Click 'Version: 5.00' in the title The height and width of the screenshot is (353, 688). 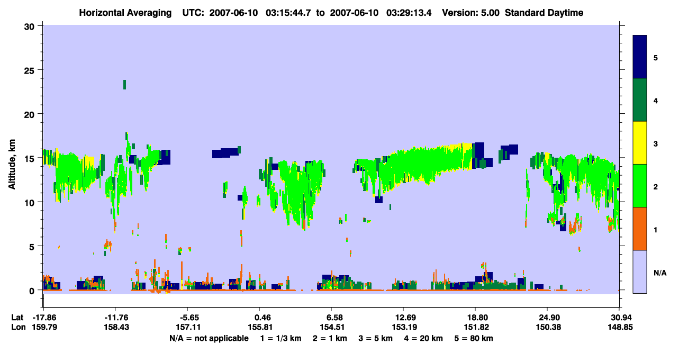tap(472, 13)
